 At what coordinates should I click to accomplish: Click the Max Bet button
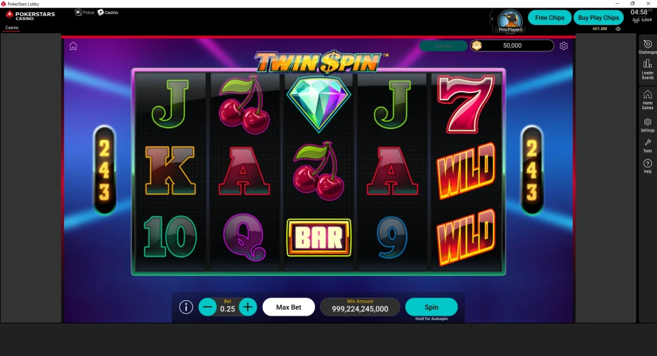289,307
